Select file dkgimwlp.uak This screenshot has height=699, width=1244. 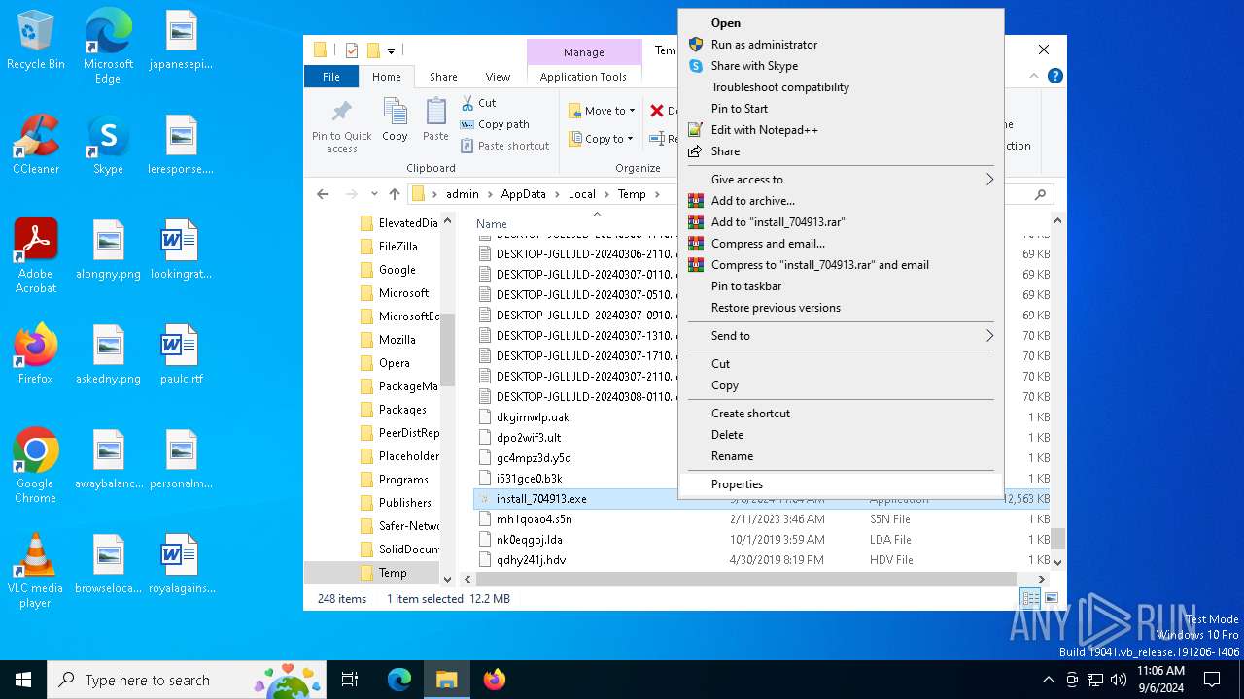pos(533,416)
